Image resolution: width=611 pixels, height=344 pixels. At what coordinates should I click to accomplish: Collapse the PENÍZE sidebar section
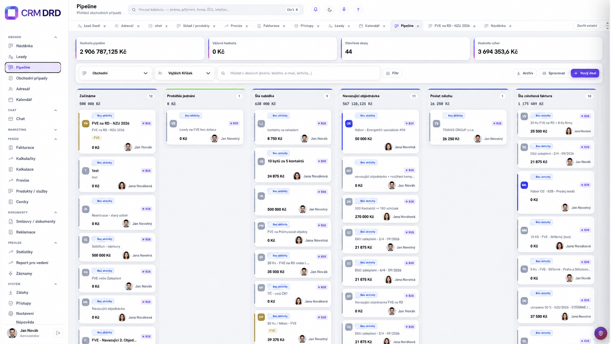pyautogui.click(x=56, y=139)
